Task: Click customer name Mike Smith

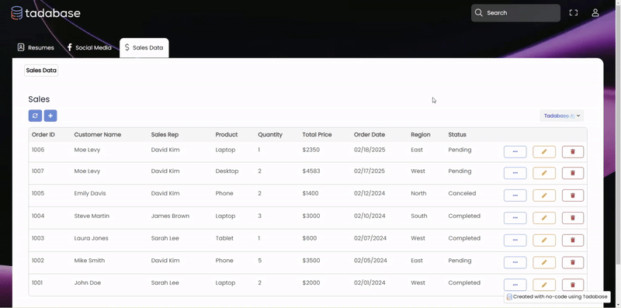Action: point(89,261)
